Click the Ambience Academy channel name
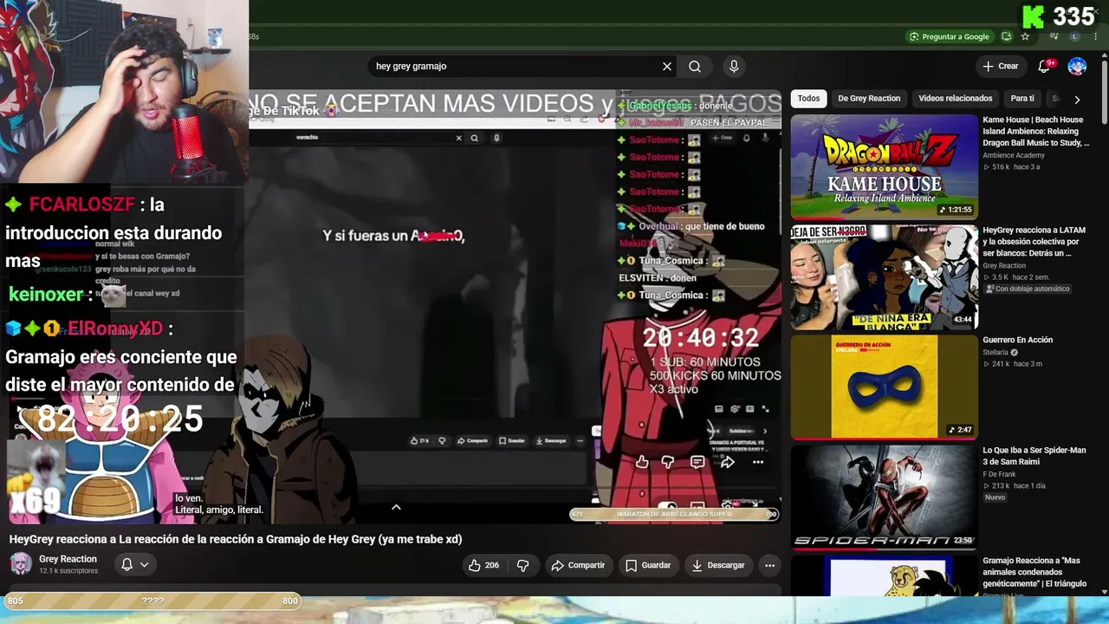Viewport: 1109px width, 624px height. 1014,155
